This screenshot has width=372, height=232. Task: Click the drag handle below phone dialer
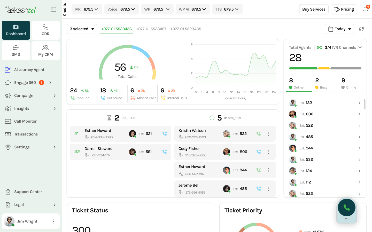coord(347,219)
